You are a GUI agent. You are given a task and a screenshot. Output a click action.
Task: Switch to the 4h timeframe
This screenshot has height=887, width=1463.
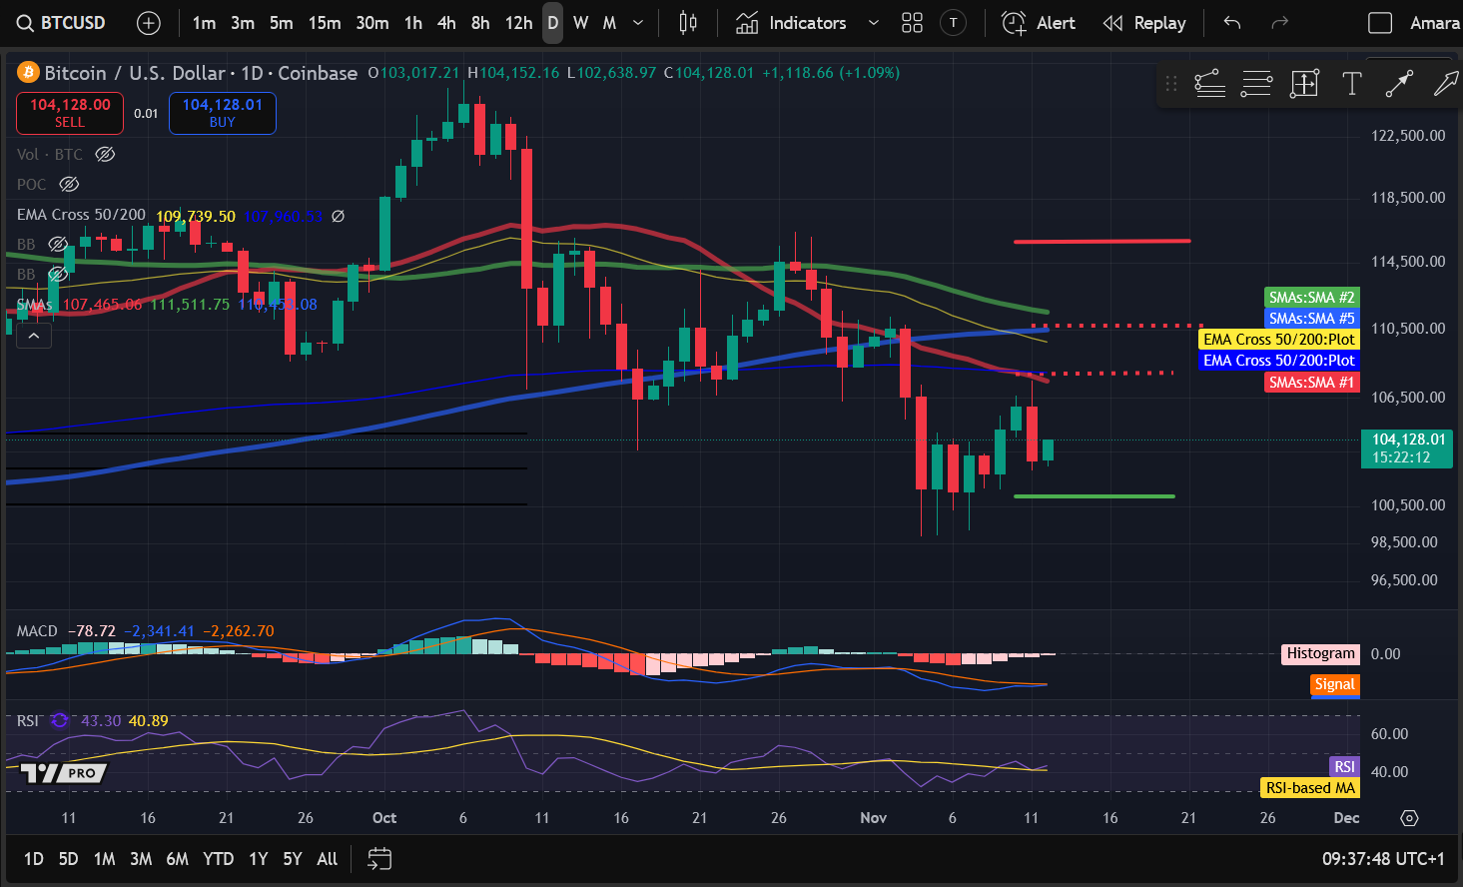pos(446,23)
